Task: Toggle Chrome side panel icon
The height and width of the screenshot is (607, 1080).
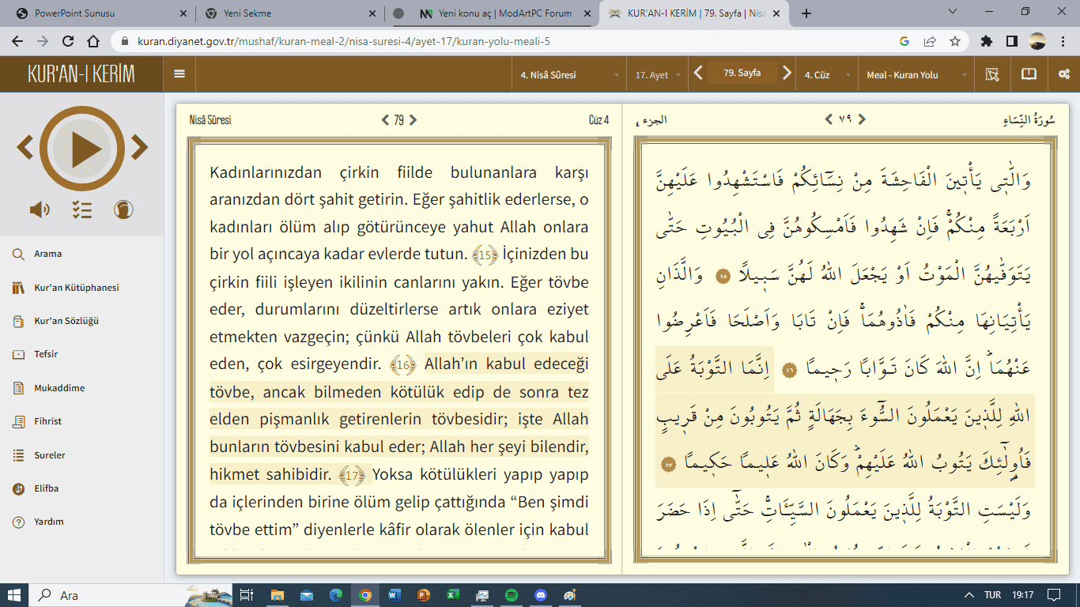Action: click(x=1011, y=41)
